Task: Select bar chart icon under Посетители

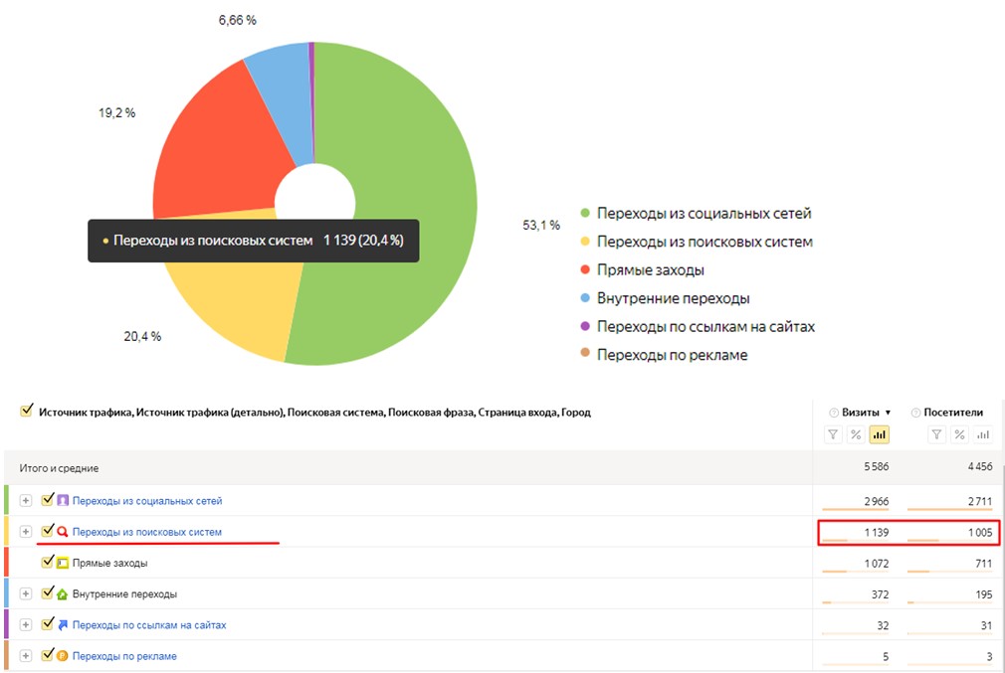Action: point(982,434)
